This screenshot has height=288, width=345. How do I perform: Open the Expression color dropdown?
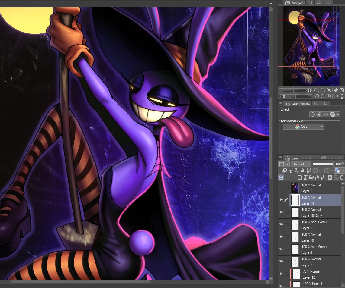[x=303, y=126]
